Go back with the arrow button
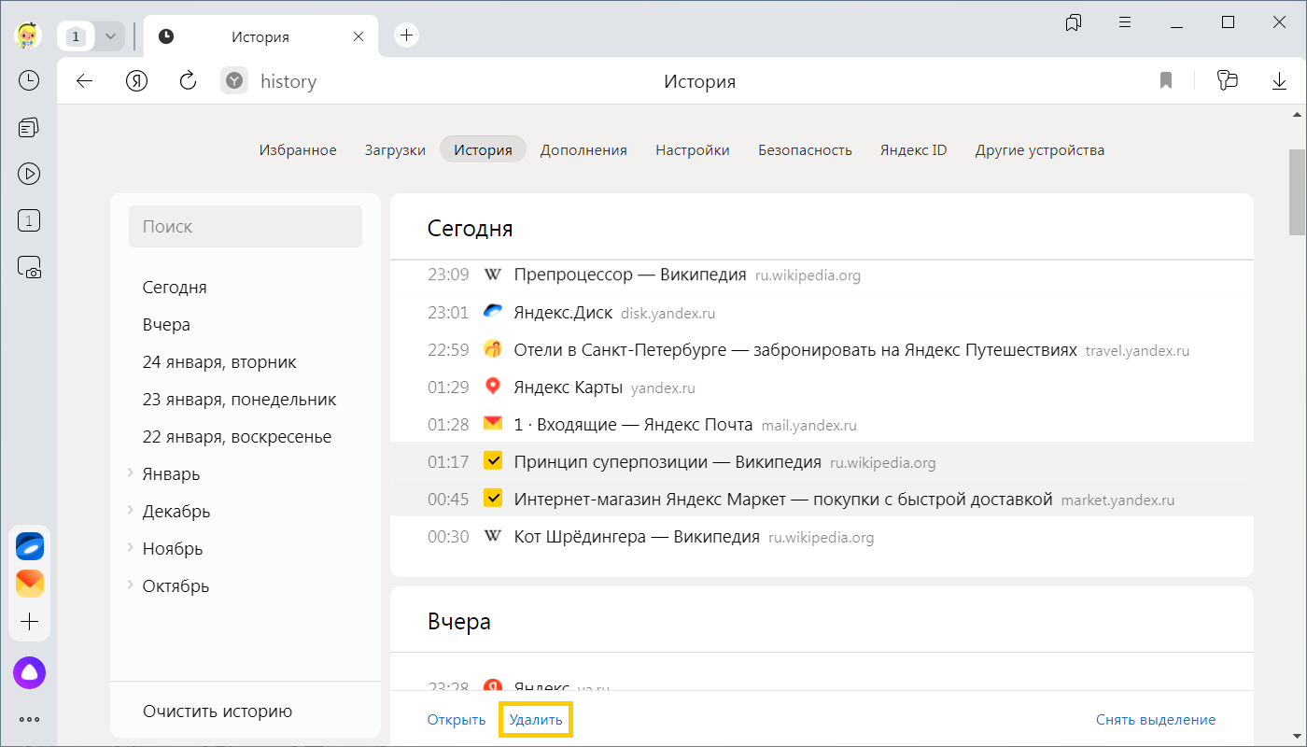Screen dimensions: 1307x747 [x=85, y=81]
